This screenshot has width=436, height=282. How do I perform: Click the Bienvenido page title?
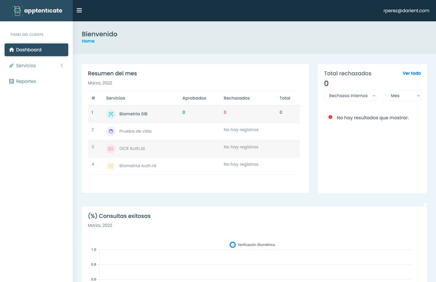click(x=100, y=34)
